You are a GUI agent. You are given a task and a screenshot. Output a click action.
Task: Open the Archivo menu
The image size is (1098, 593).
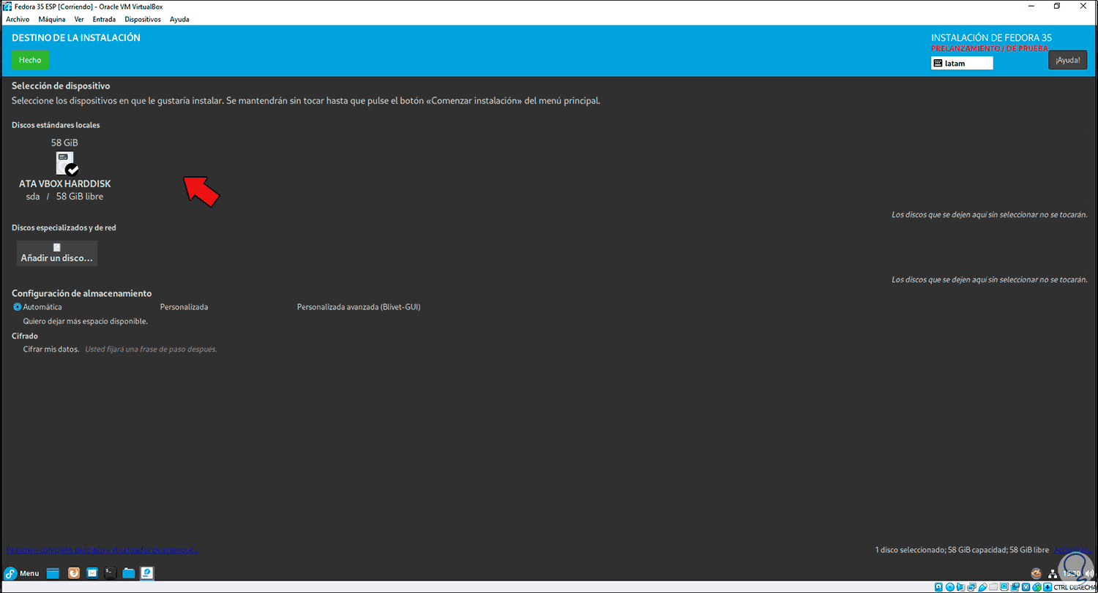pyautogui.click(x=18, y=19)
